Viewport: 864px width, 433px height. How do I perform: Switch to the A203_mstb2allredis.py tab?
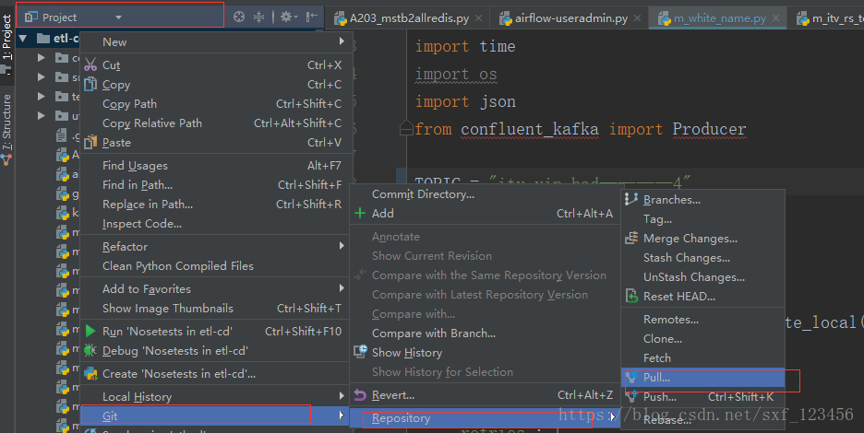tap(410, 18)
